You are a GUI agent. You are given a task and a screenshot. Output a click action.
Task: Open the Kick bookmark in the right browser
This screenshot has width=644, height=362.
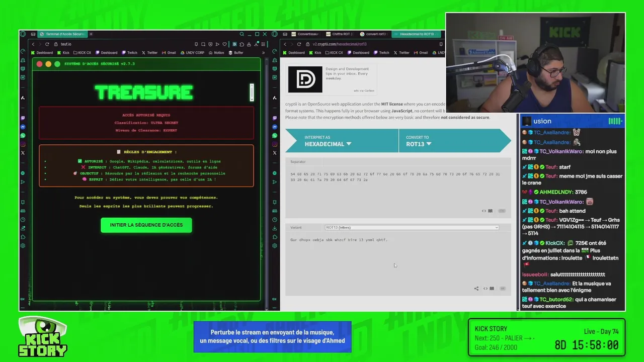click(315, 53)
